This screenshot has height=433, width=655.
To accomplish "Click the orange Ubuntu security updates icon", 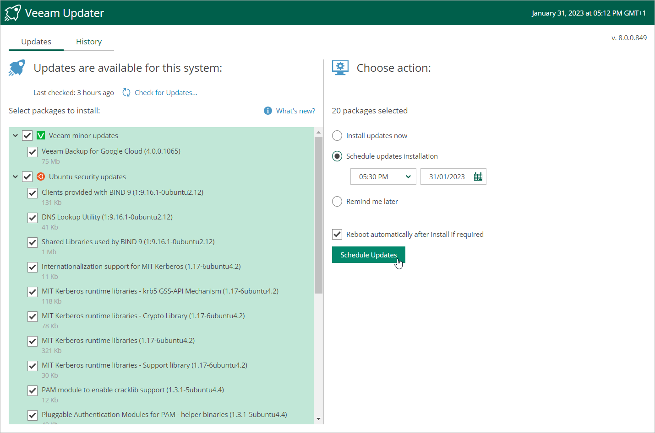I will pyautogui.click(x=41, y=177).
